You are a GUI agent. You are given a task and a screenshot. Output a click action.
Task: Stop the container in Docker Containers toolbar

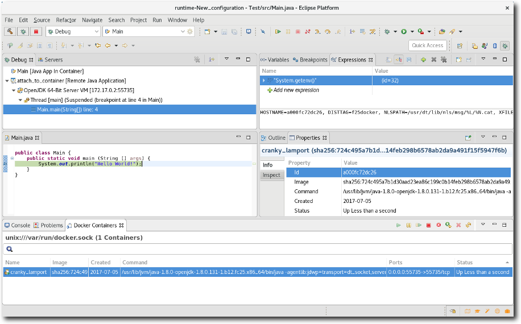coord(428,226)
